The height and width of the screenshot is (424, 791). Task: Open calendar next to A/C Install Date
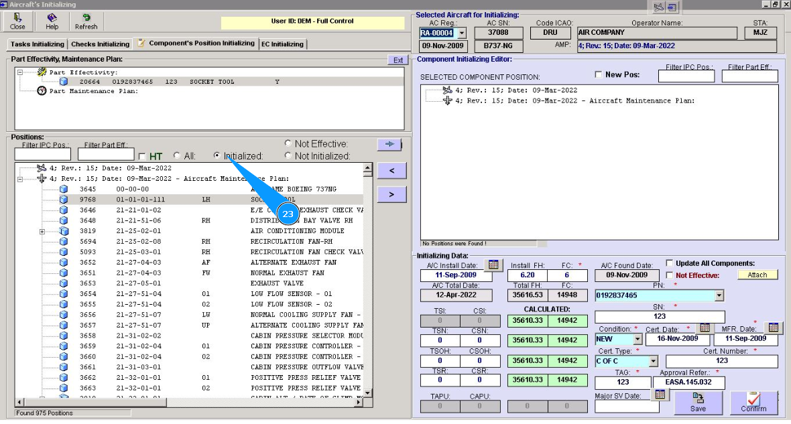pos(493,265)
